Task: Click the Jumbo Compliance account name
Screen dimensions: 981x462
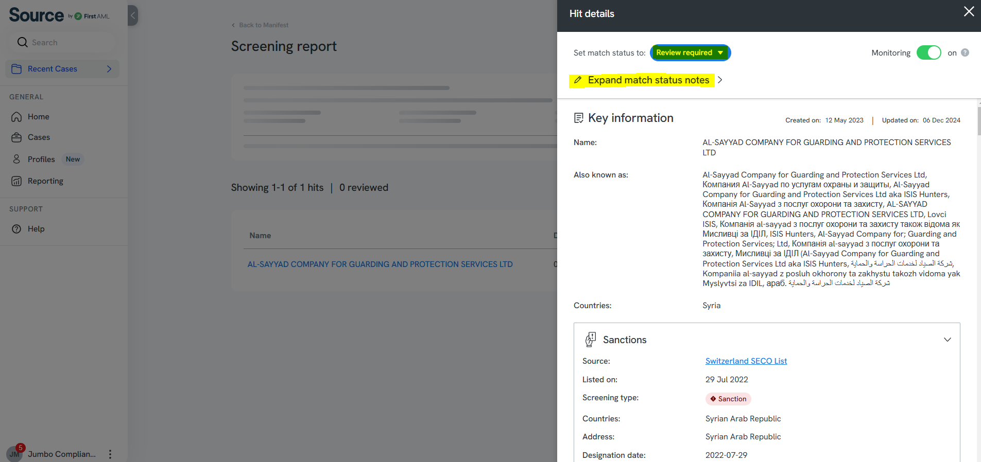Action: (62, 454)
